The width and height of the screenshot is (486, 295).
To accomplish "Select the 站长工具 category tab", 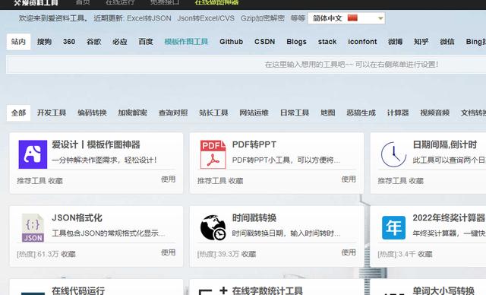I will tap(213, 113).
